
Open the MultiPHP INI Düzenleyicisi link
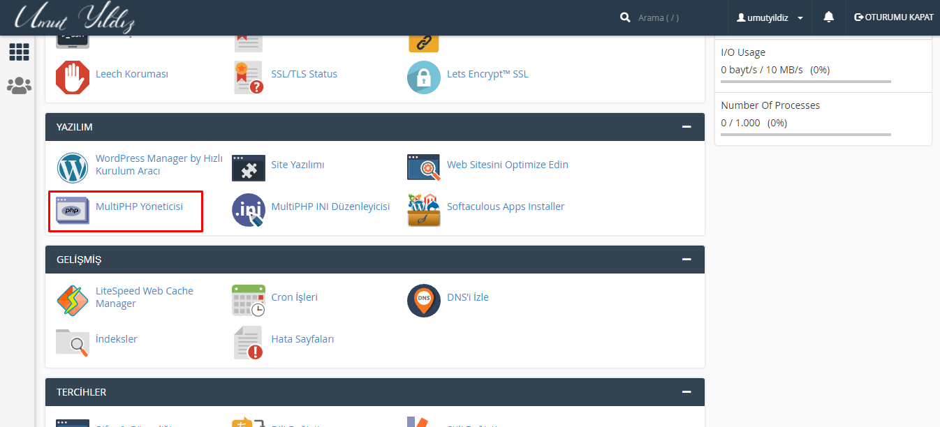[x=330, y=207]
